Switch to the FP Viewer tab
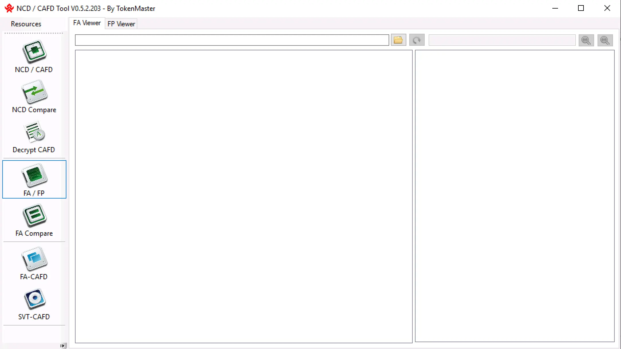Image resolution: width=621 pixels, height=349 pixels. pyautogui.click(x=121, y=24)
